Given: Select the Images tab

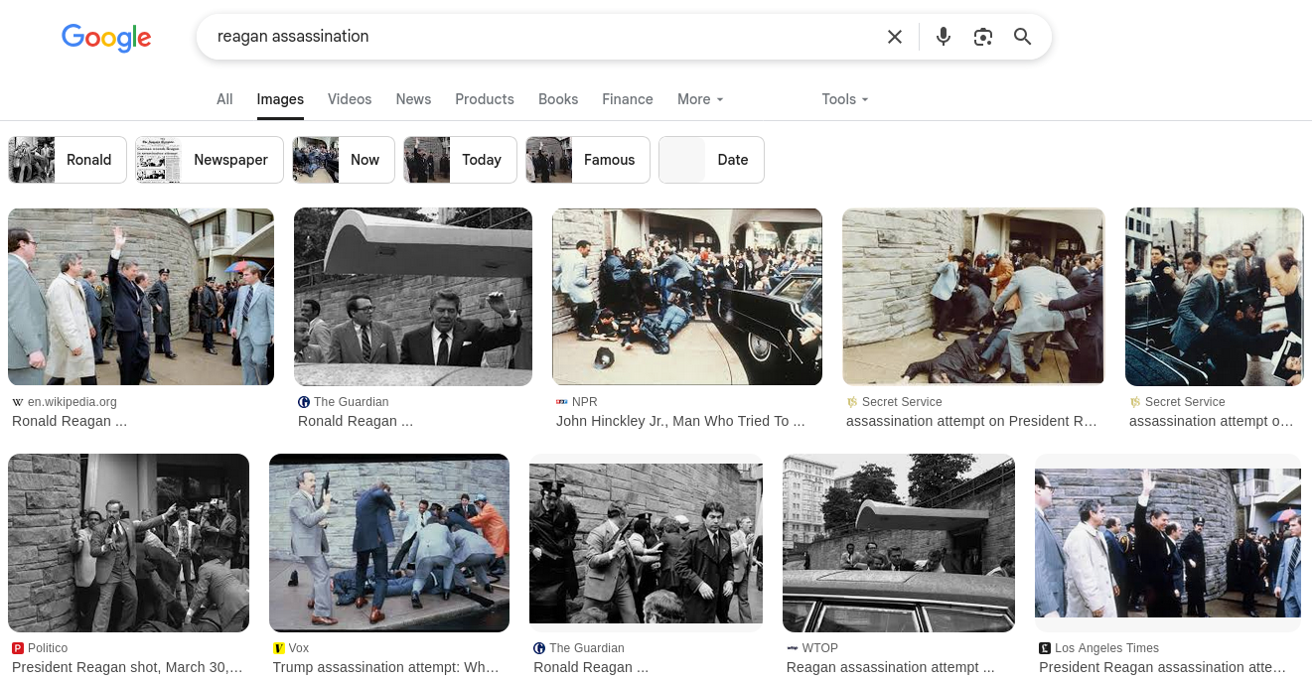Looking at the screenshot, I should [x=280, y=99].
